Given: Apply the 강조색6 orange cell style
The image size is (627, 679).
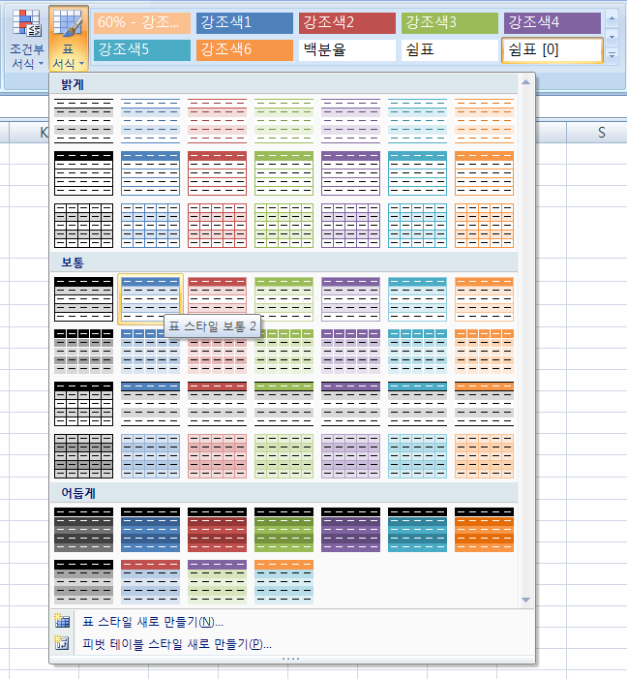Looking at the screenshot, I should (x=245, y=50).
